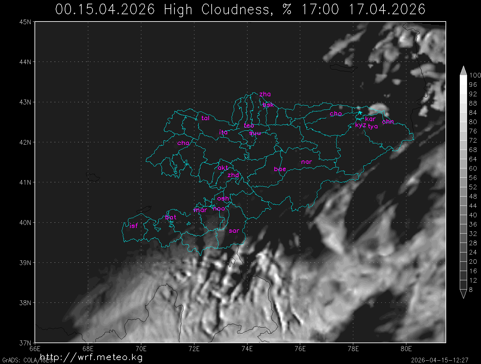Click the 52 value on colorbar legend

coord(473,187)
